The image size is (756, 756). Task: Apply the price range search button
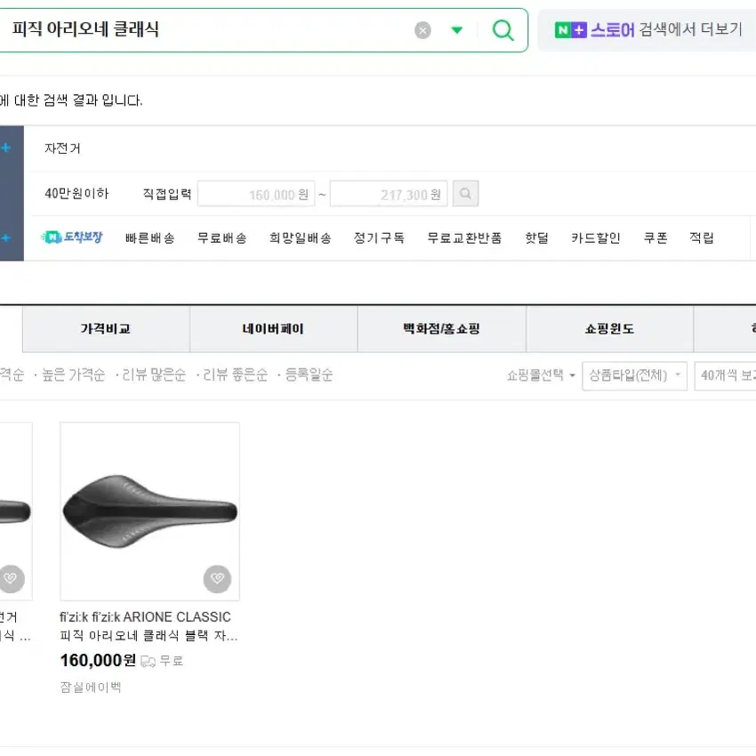click(466, 193)
